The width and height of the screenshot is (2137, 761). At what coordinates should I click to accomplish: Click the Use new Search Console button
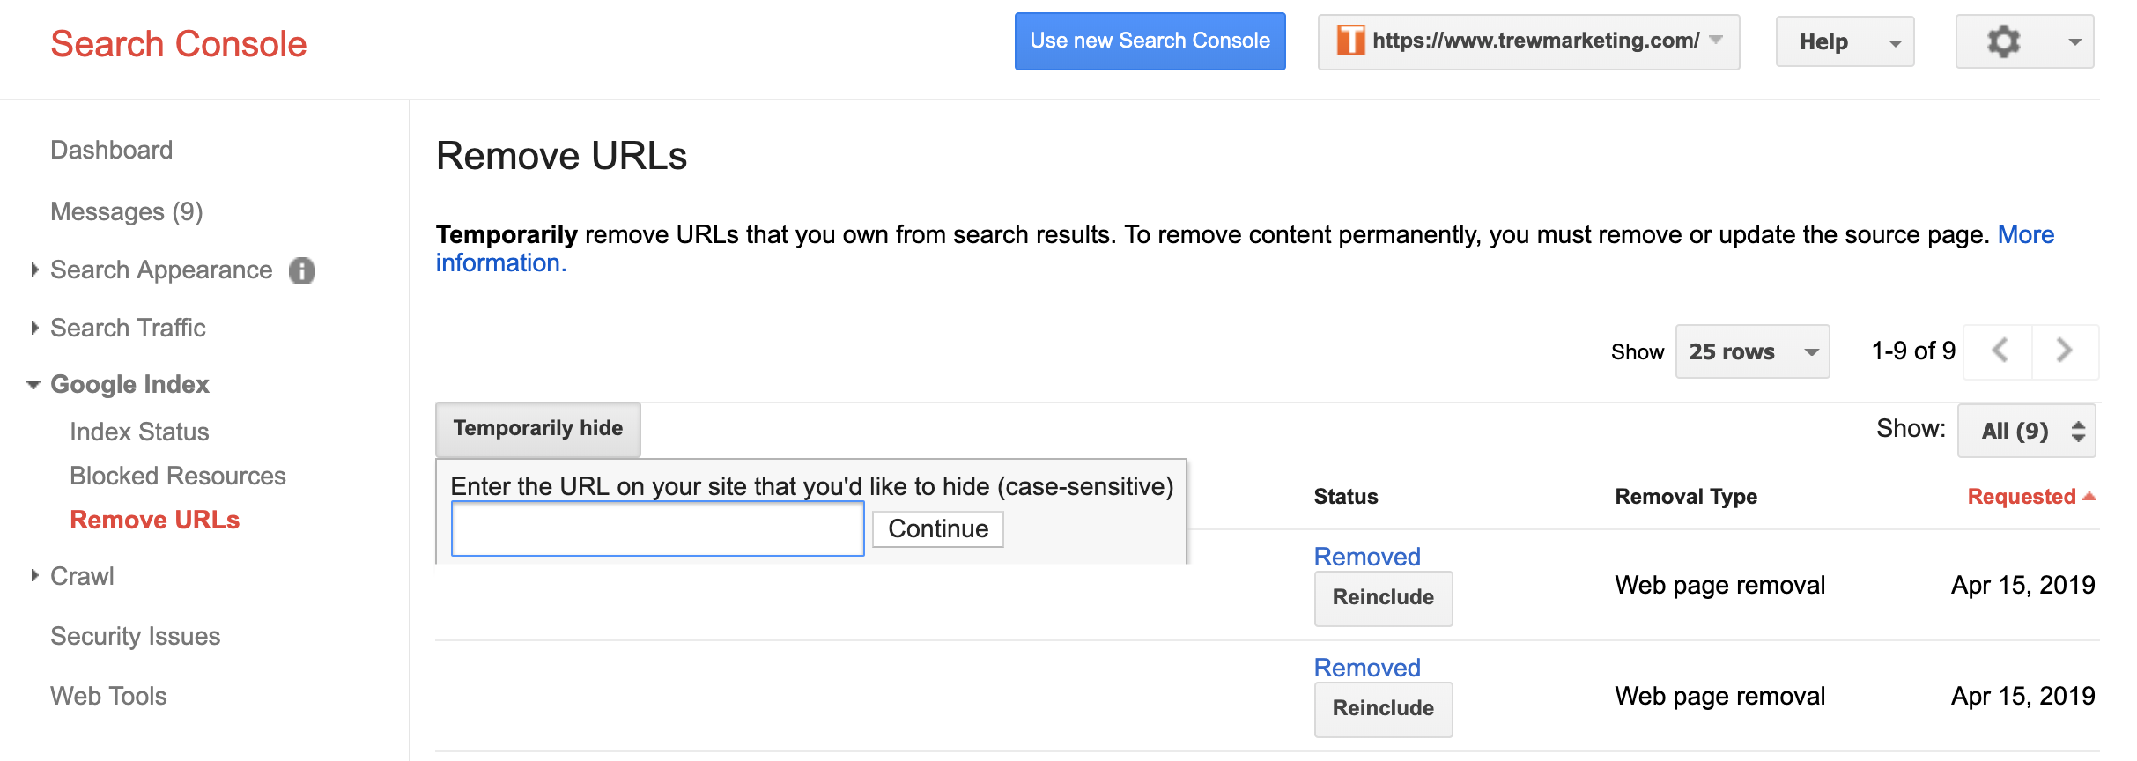coord(1150,41)
